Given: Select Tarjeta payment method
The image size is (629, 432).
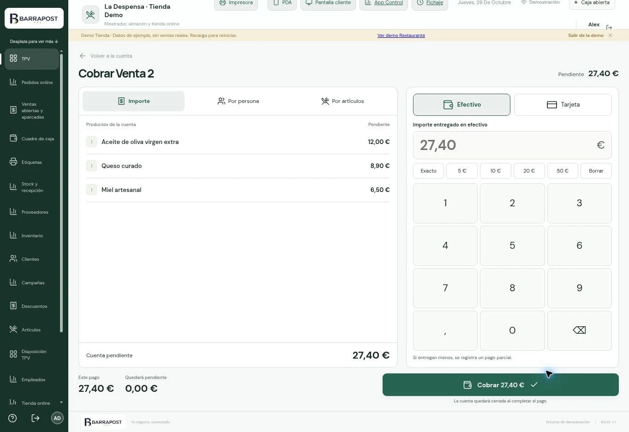Looking at the screenshot, I should pos(563,105).
